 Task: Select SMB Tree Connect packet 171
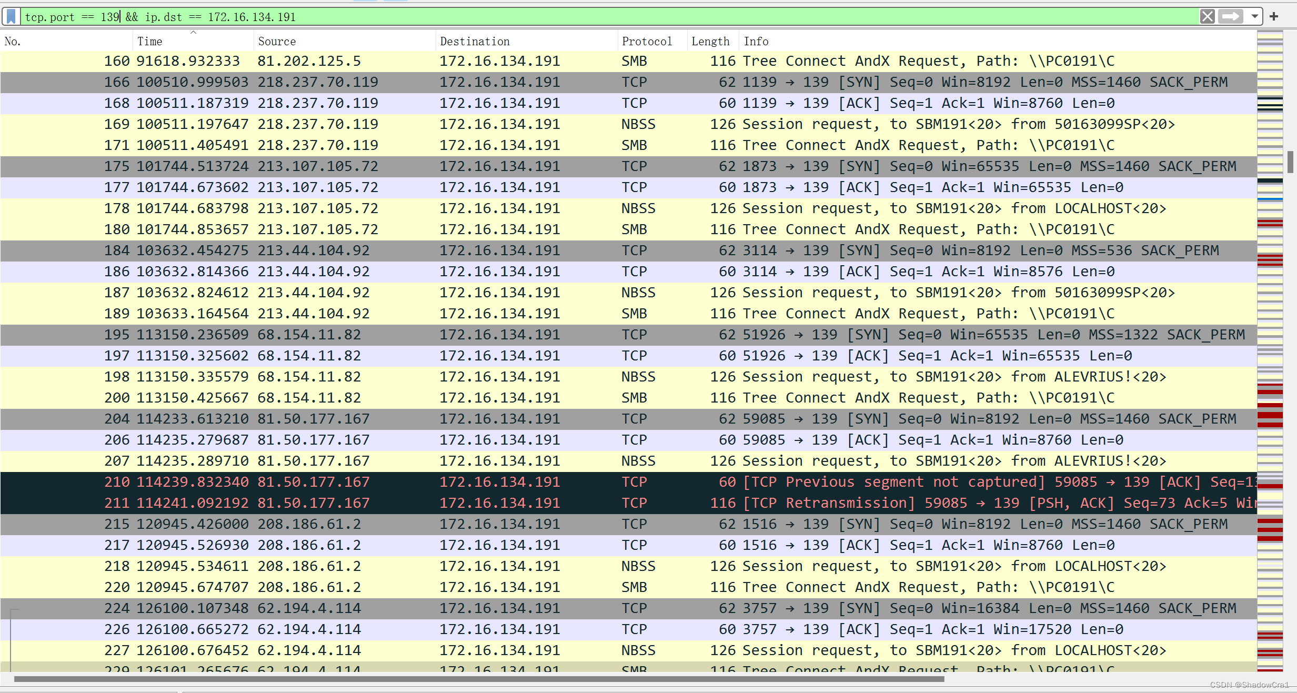(628, 145)
